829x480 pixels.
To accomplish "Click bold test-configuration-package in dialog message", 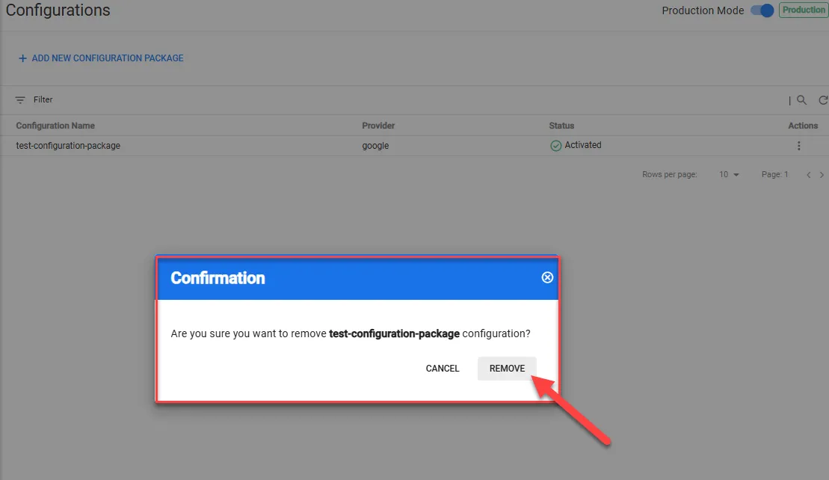I will coord(395,334).
